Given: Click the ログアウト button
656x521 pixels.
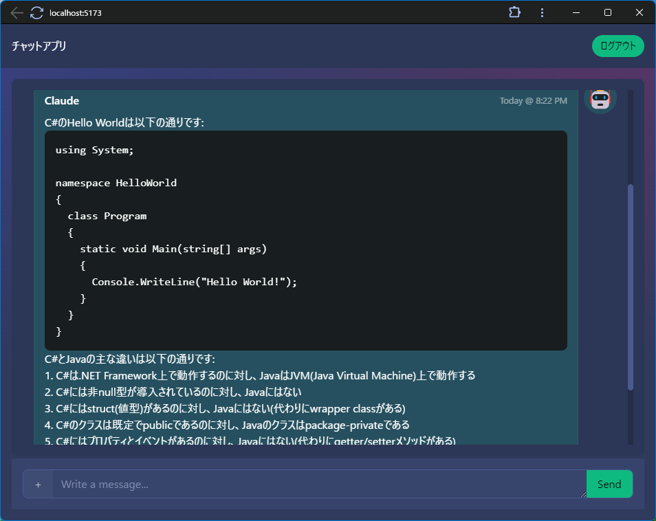Looking at the screenshot, I should point(617,46).
